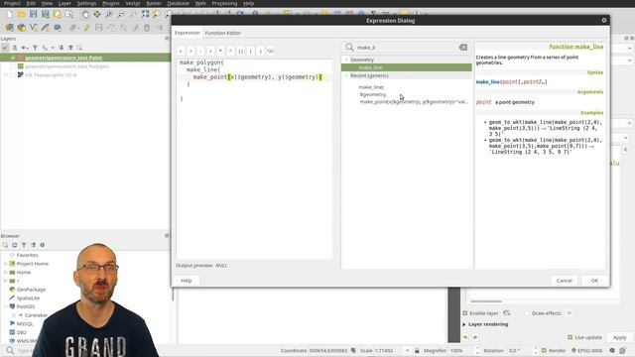Click the New Project toolbar icon
Viewport: 635px width, 357px height.
tap(9, 14)
